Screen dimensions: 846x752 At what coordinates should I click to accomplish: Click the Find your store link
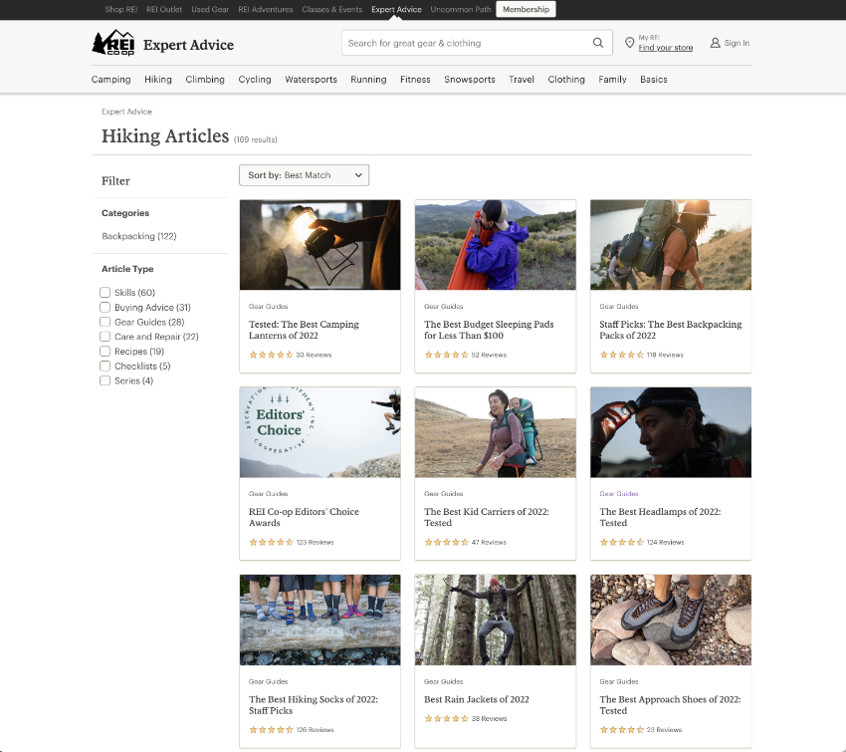[665, 48]
